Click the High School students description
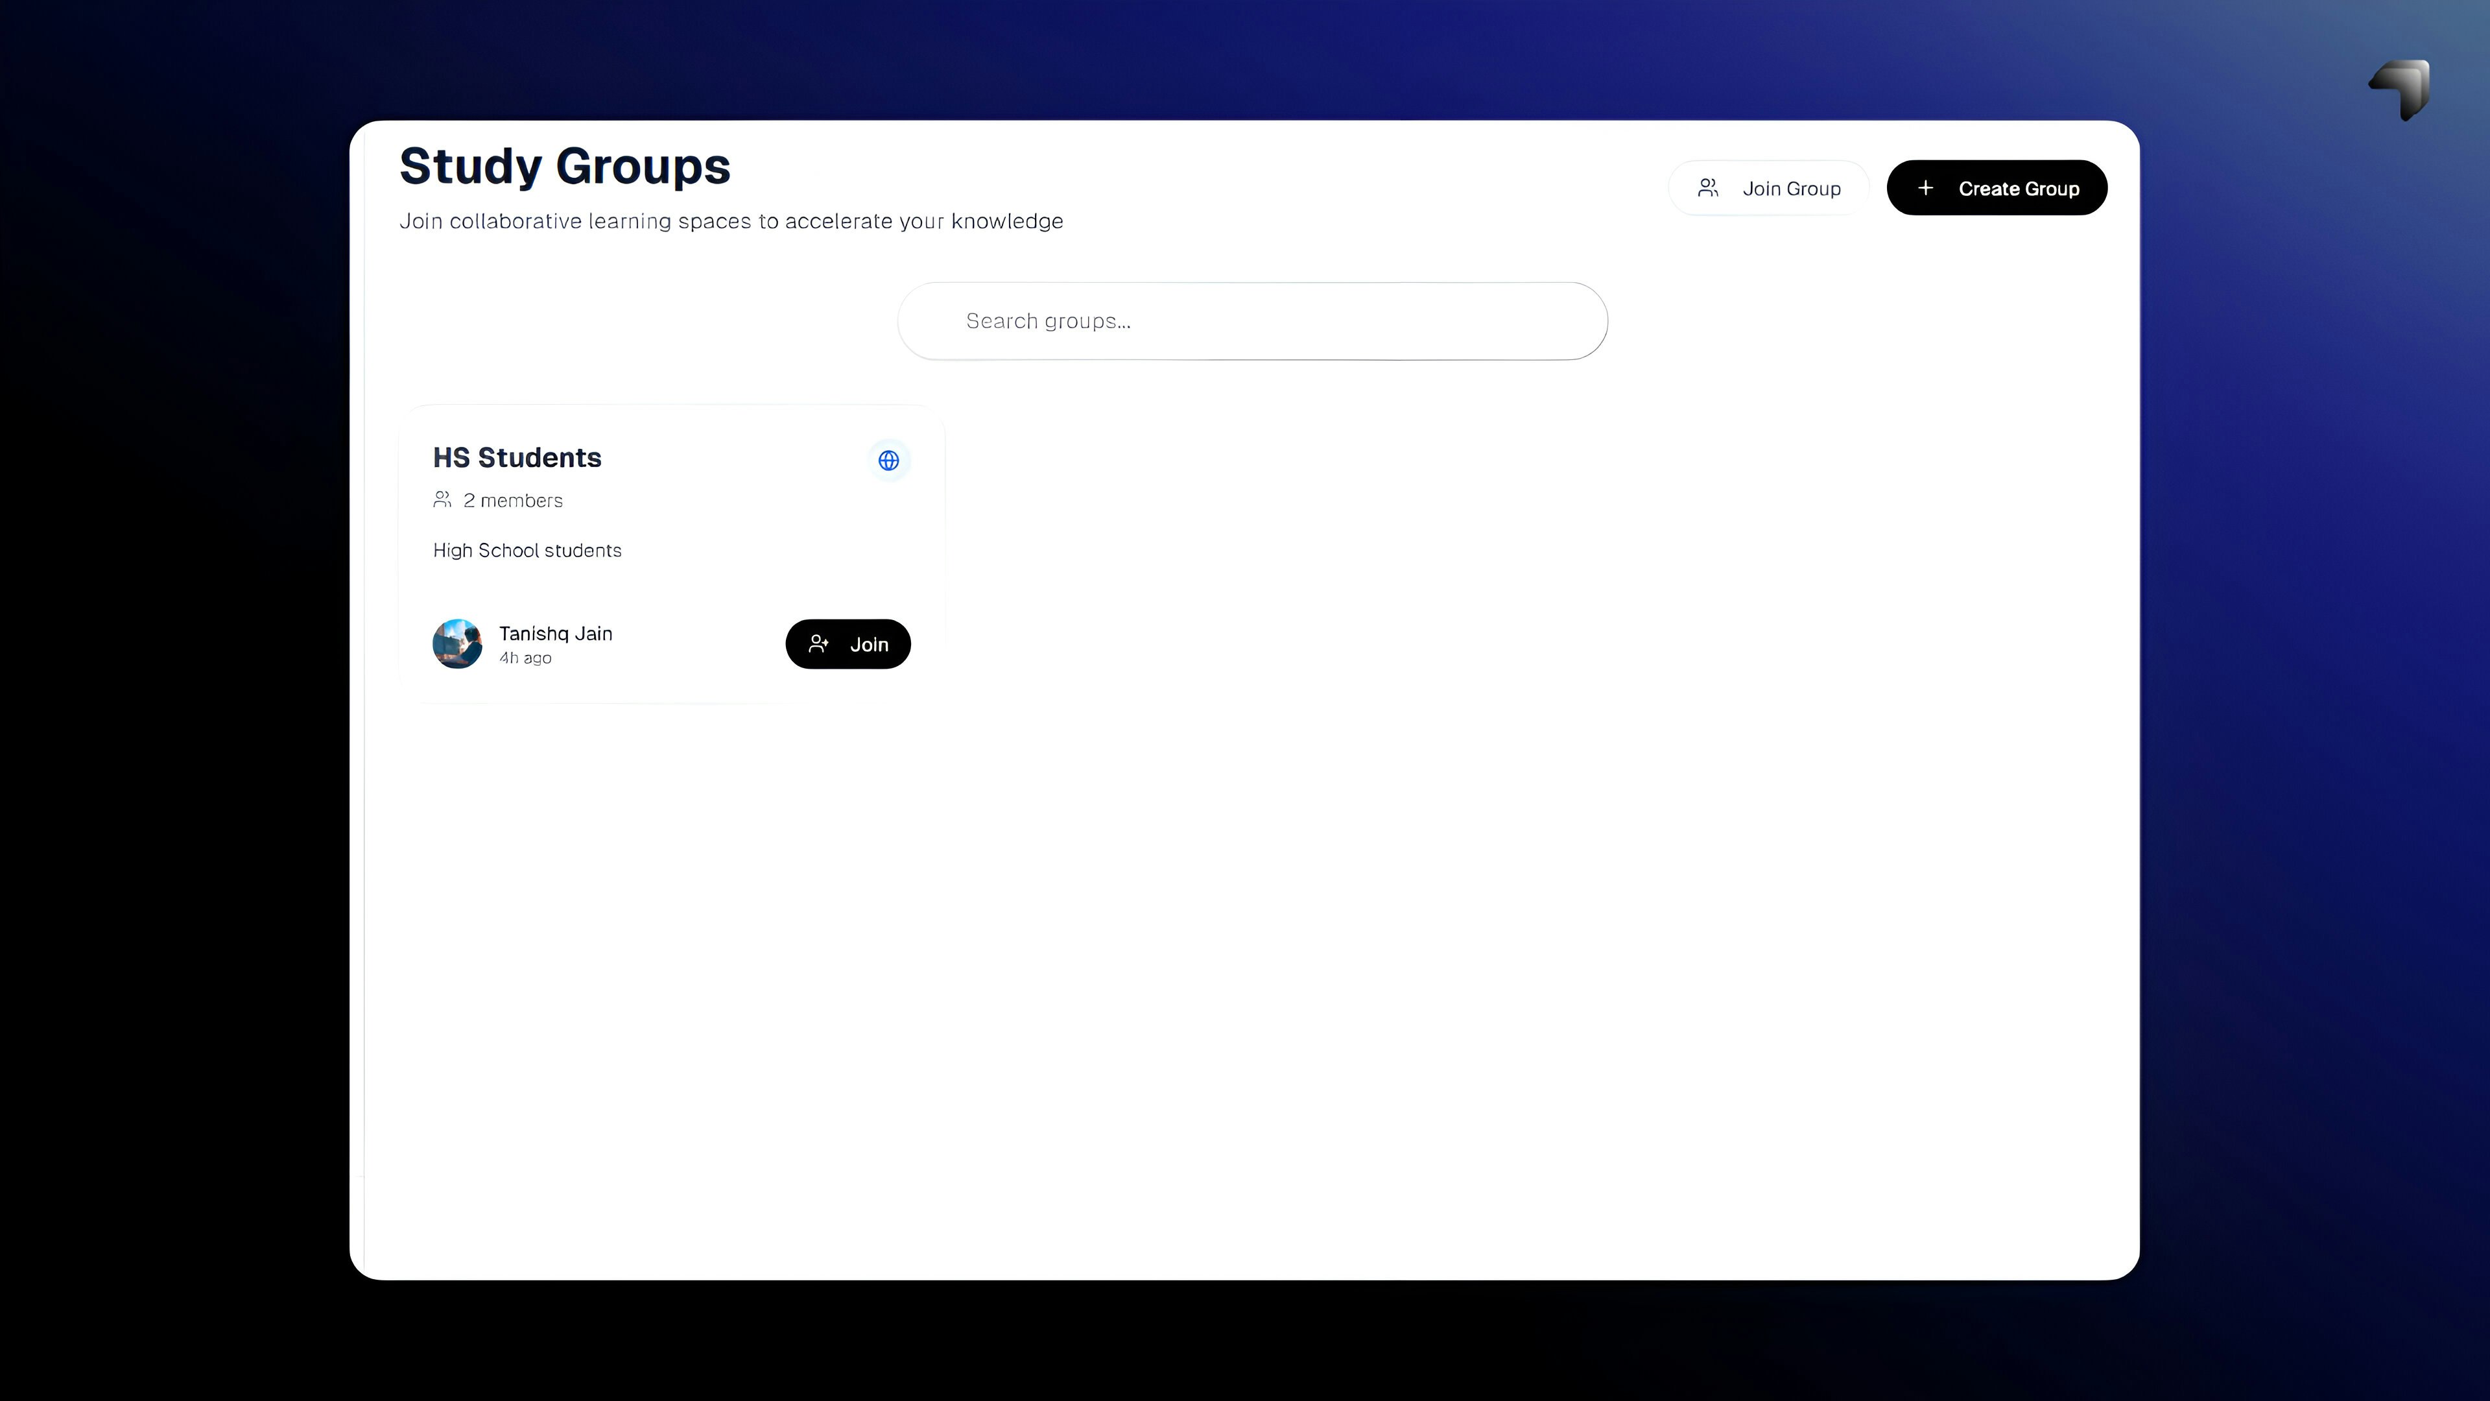The height and width of the screenshot is (1401, 2490). click(x=527, y=550)
